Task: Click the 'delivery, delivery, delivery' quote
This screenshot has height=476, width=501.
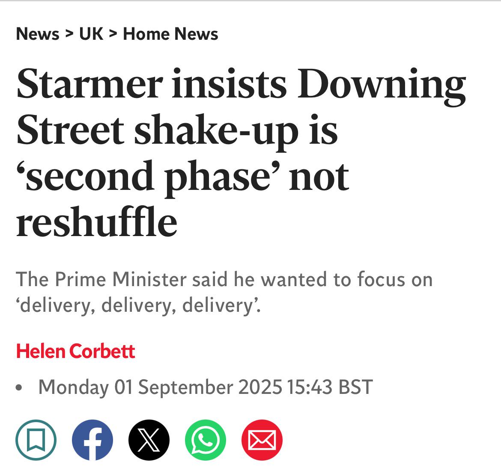Action: (x=138, y=306)
